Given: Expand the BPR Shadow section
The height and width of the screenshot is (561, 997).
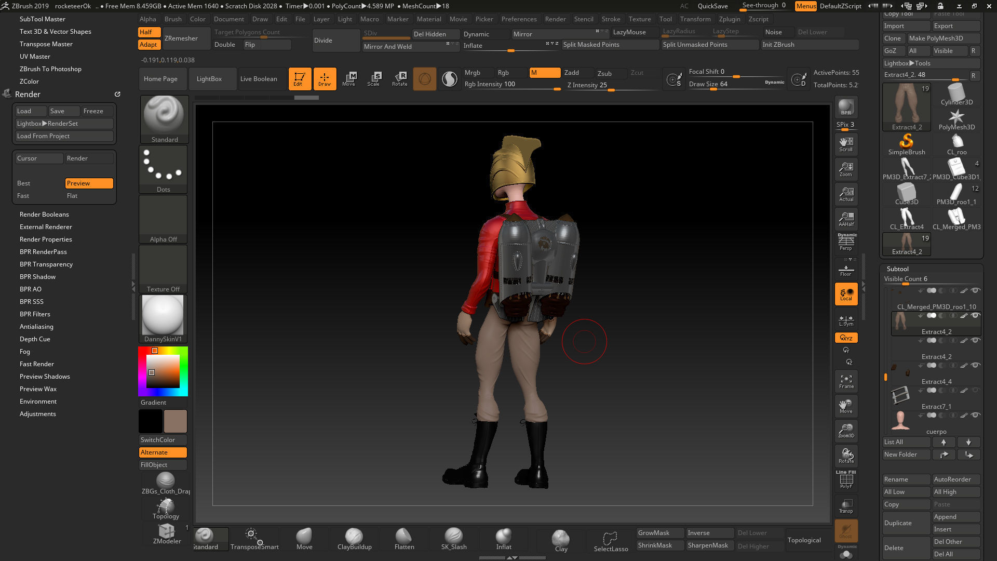Looking at the screenshot, I should (37, 277).
